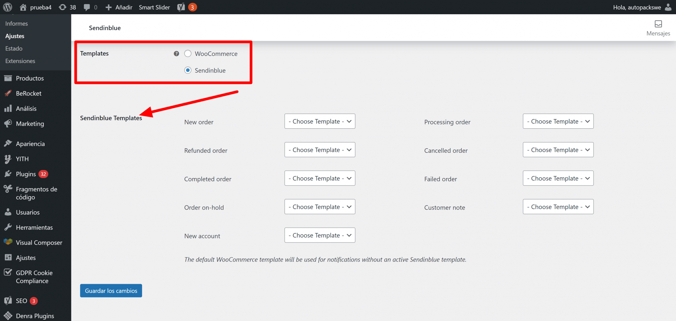Click the Productos archive icon
676x321 pixels.
8,78
